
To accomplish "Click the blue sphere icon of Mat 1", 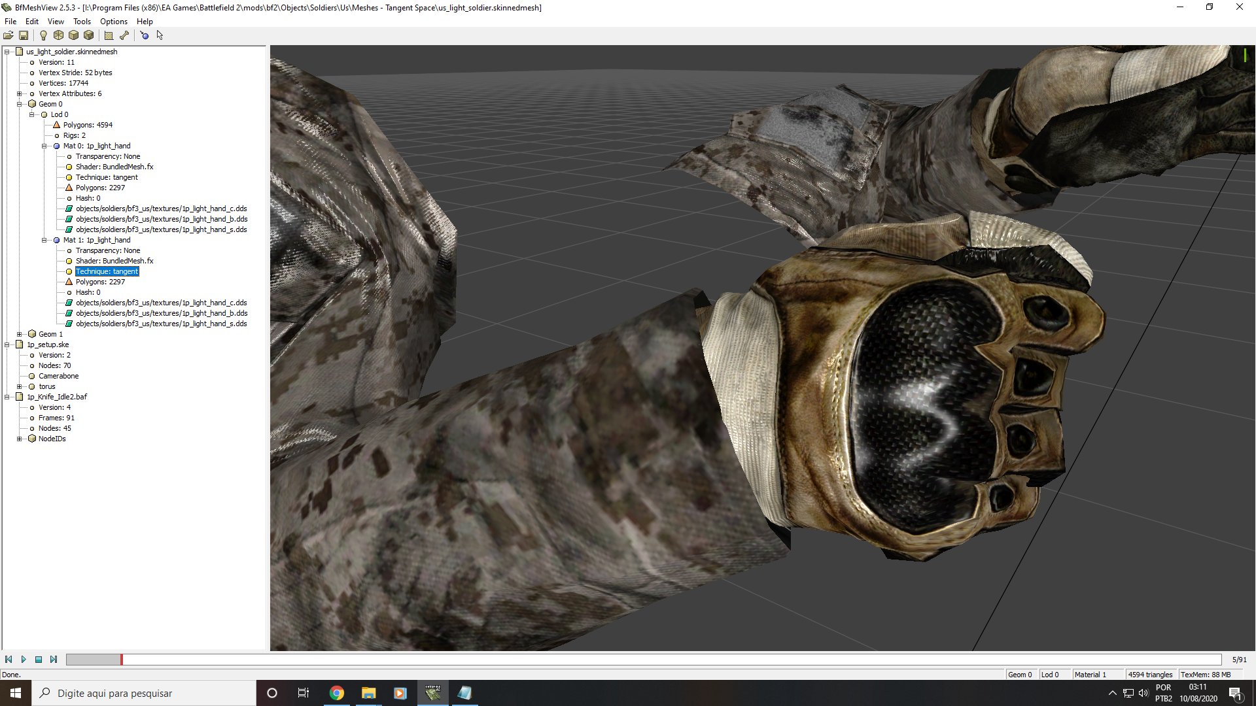I will (x=56, y=240).
